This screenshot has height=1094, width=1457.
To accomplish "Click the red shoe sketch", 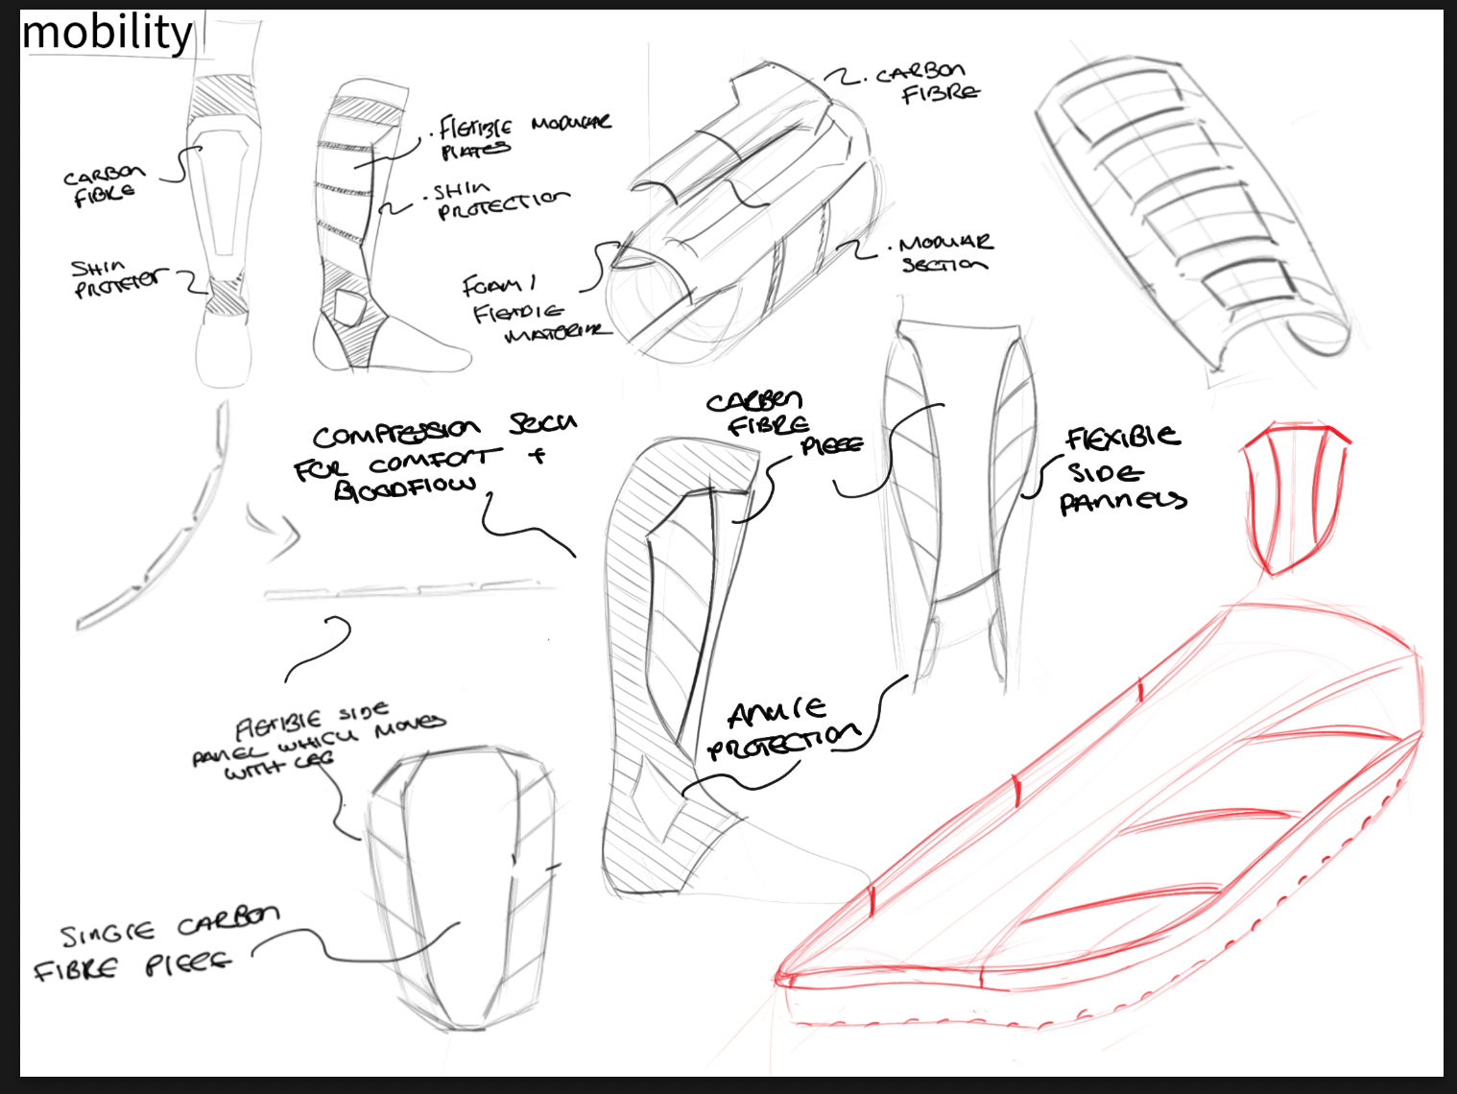I will coord(1099,814).
